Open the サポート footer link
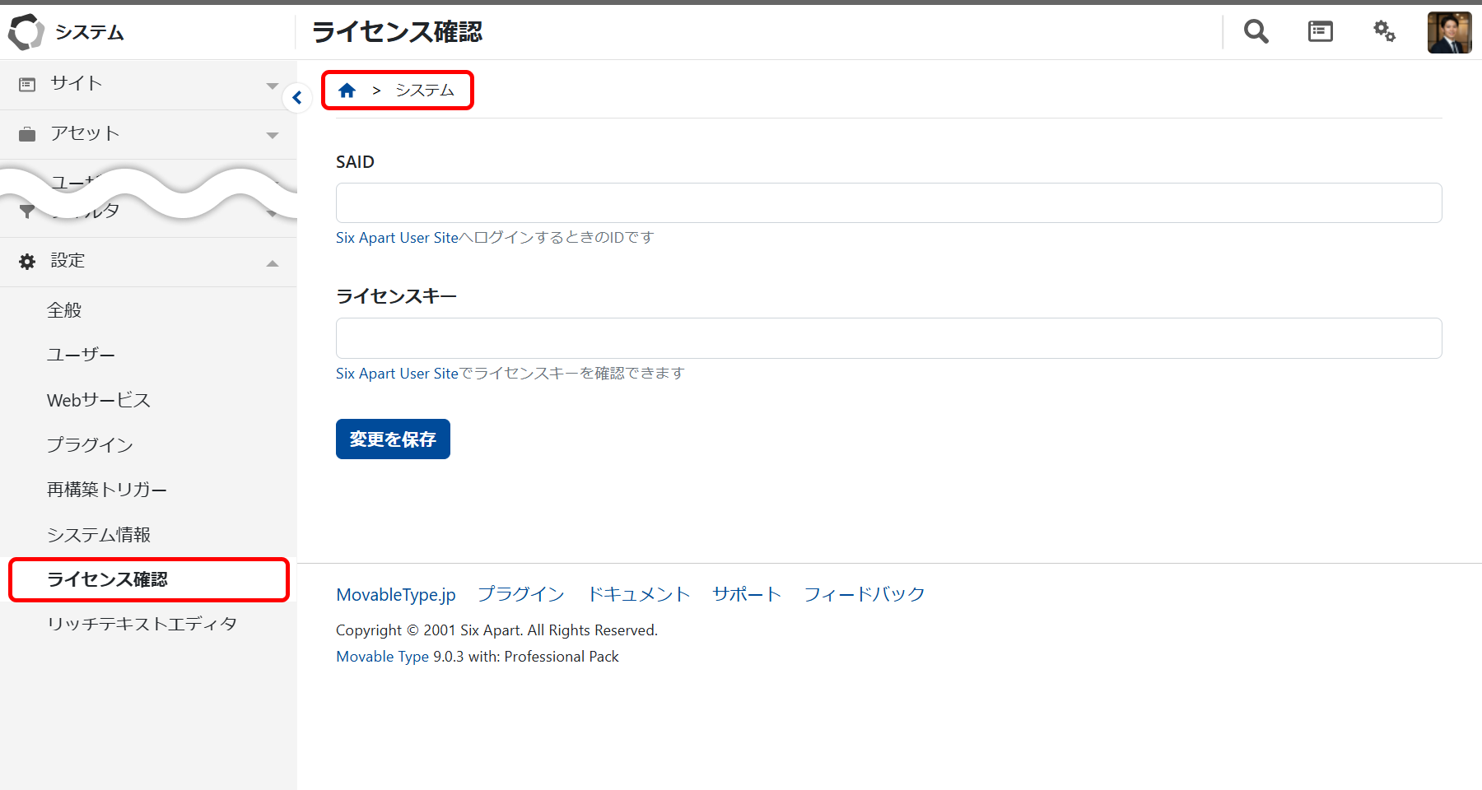Screen dimensions: 1482x790 click(746, 595)
